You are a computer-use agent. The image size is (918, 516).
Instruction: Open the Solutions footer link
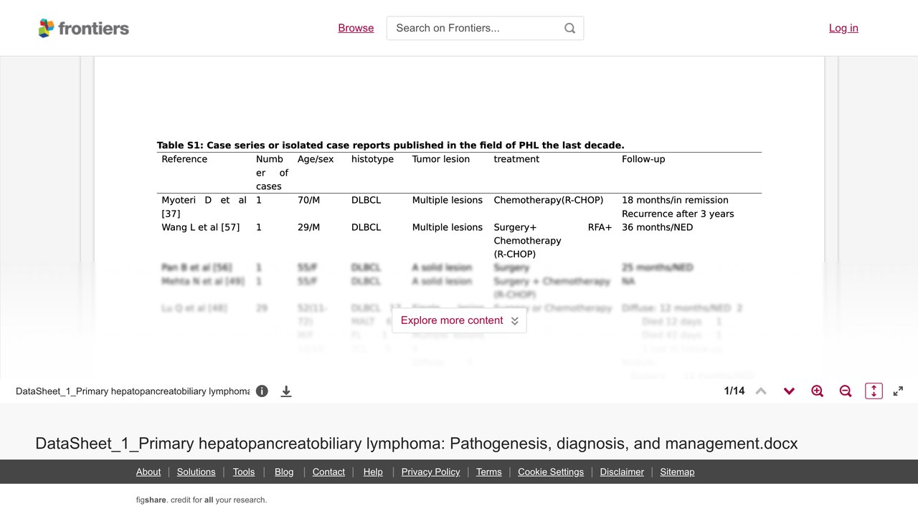pyautogui.click(x=197, y=472)
